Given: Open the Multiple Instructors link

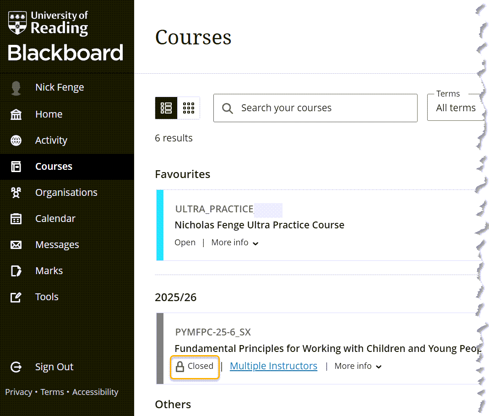Looking at the screenshot, I should tap(273, 366).
